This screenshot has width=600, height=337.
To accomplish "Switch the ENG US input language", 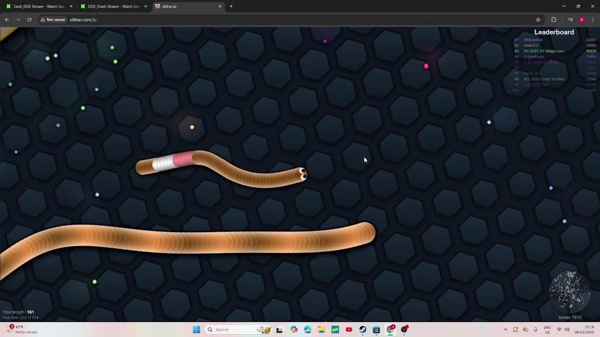I will coord(547,330).
